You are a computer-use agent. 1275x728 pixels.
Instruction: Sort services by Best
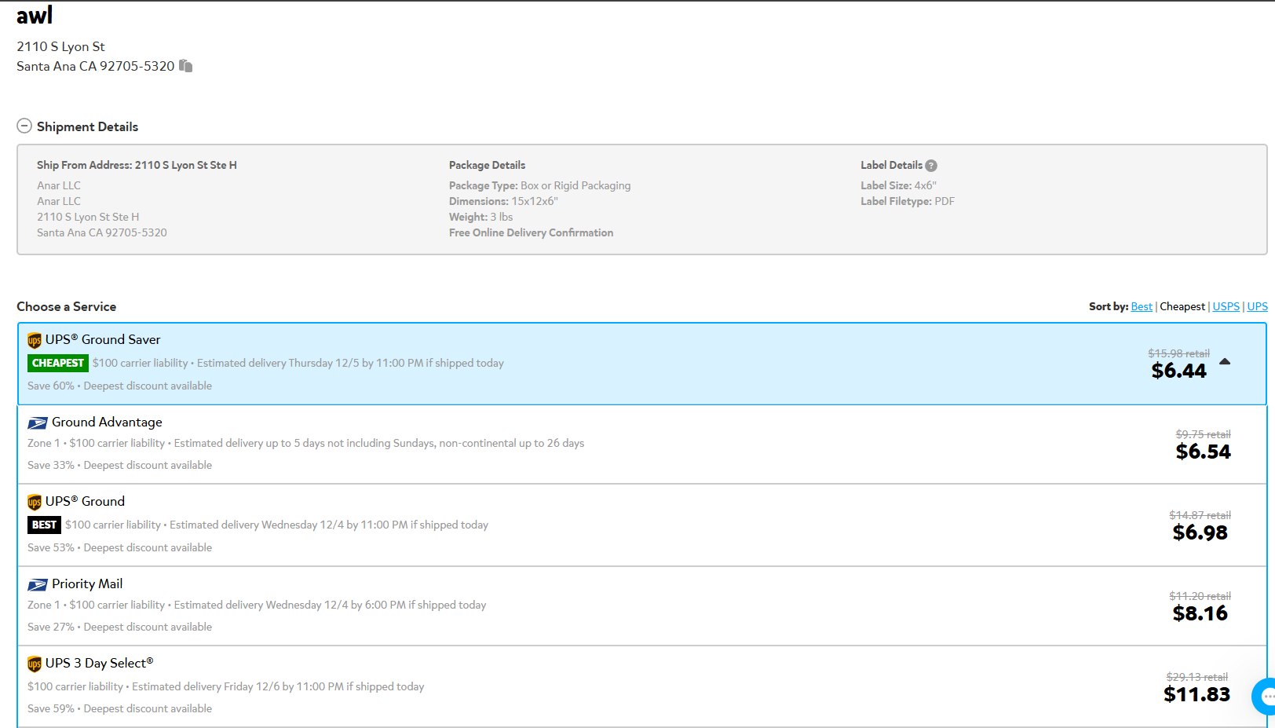pyautogui.click(x=1142, y=306)
